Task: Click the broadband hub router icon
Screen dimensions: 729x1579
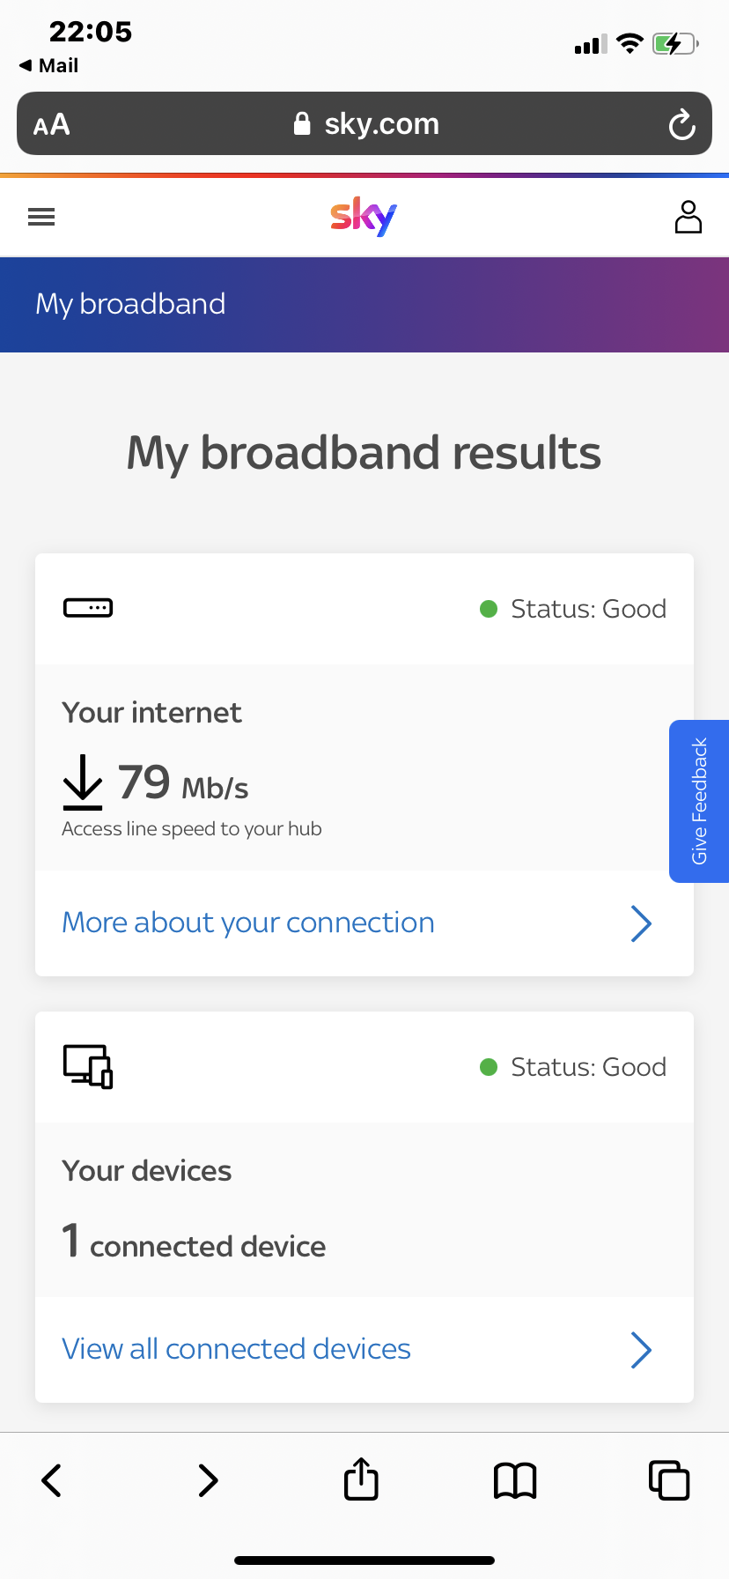Action: click(87, 607)
